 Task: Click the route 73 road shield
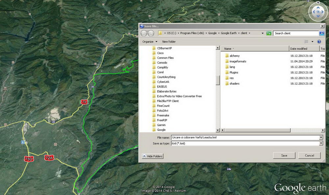[84, 102]
